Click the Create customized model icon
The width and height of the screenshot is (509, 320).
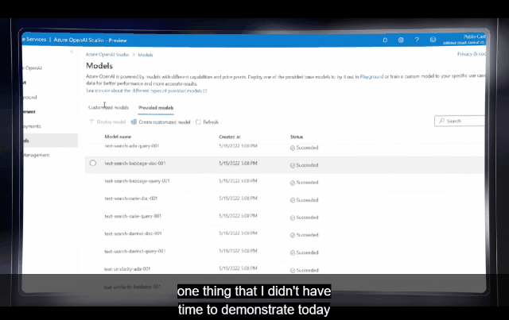click(x=134, y=122)
